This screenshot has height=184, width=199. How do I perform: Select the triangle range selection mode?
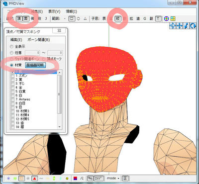(x=85, y=18)
